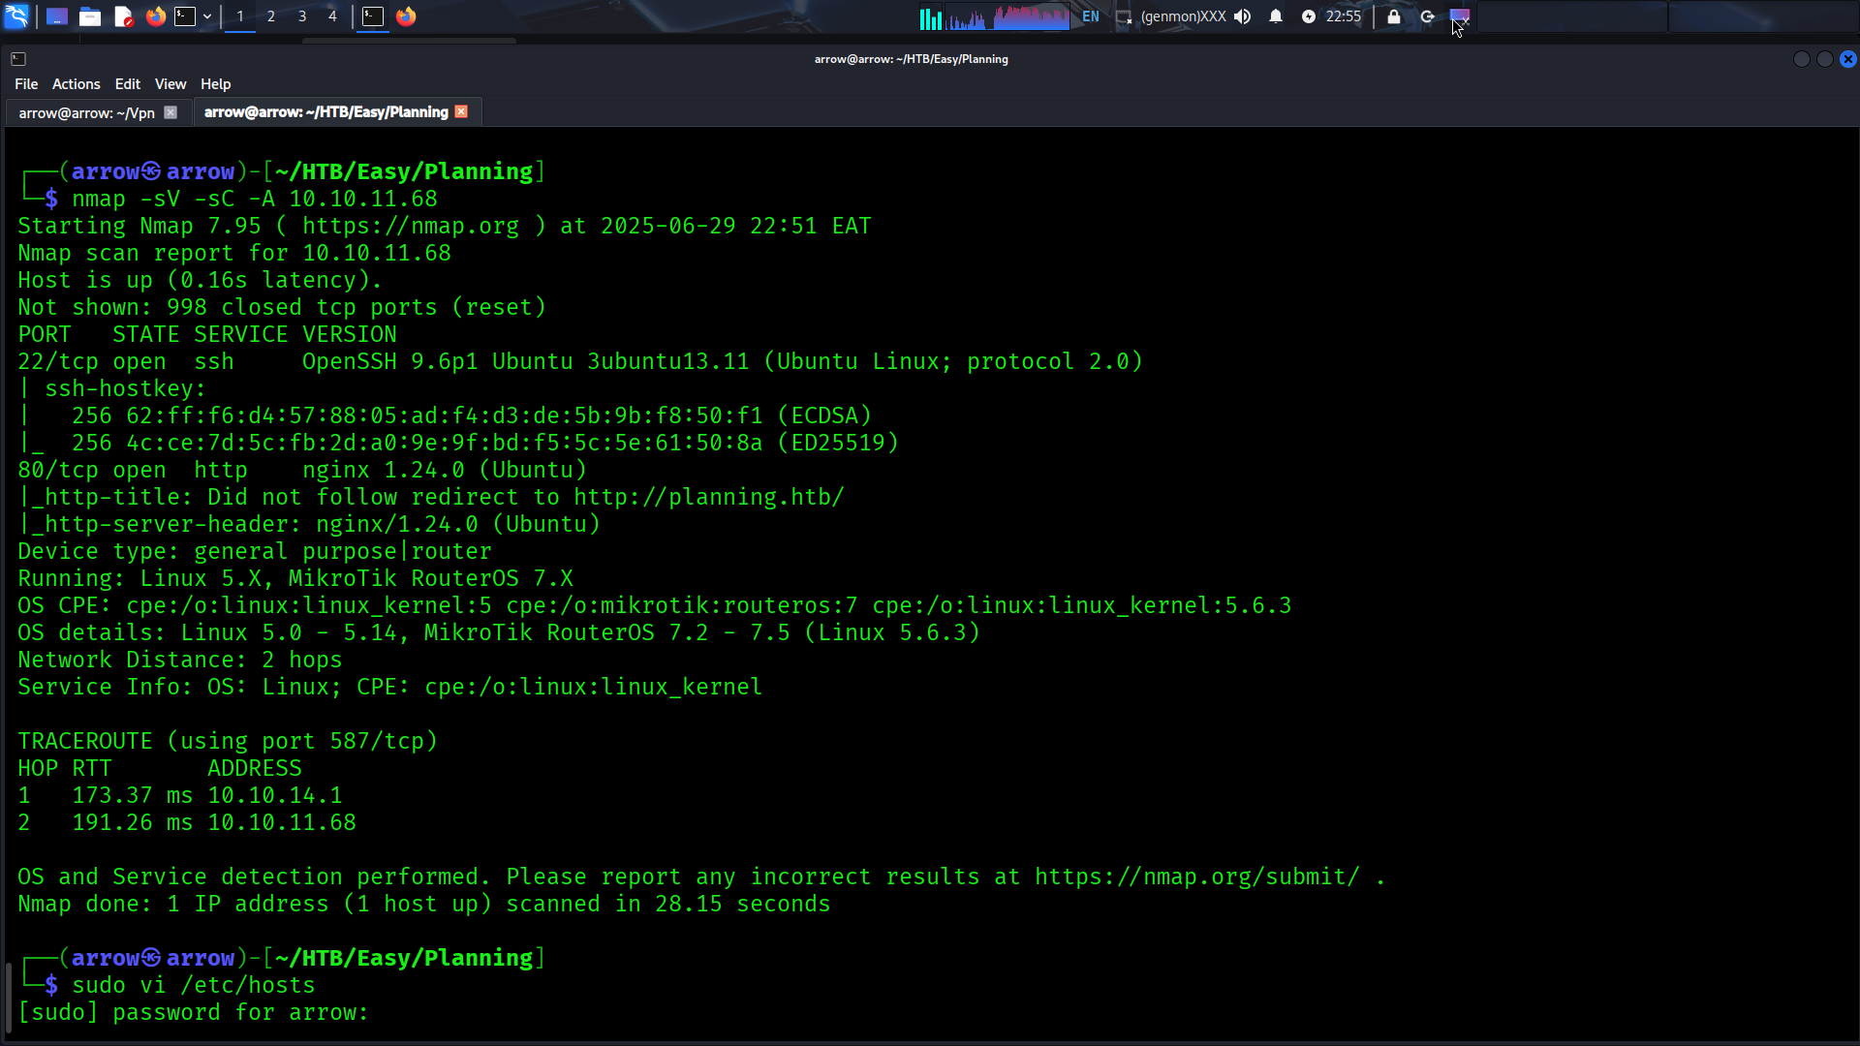Open the Edit menu
This screenshot has width=1860, height=1046.
127,84
